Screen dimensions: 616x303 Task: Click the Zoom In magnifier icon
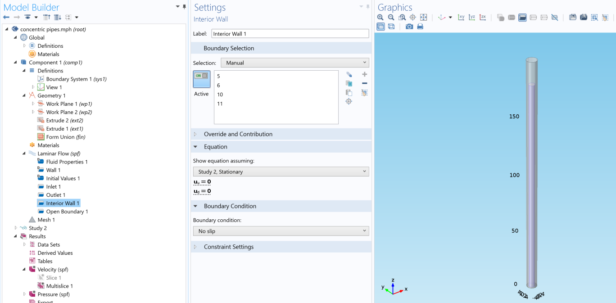pyautogui.click(x=380, y=18)
